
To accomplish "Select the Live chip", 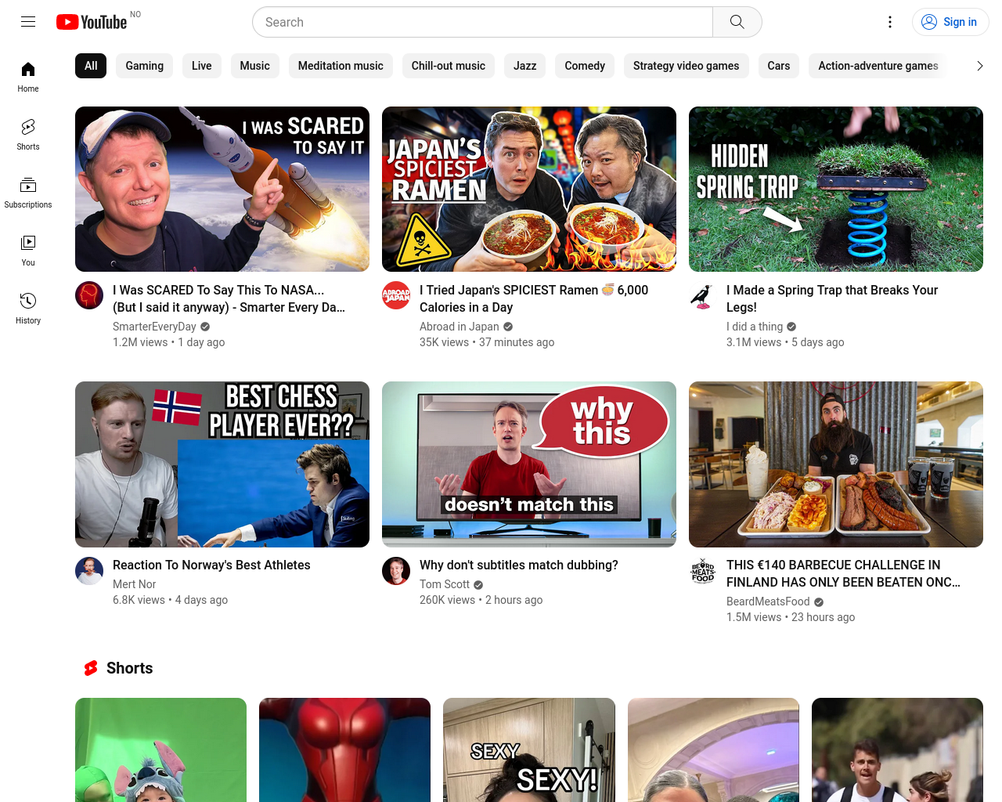I will coord(202,66).
